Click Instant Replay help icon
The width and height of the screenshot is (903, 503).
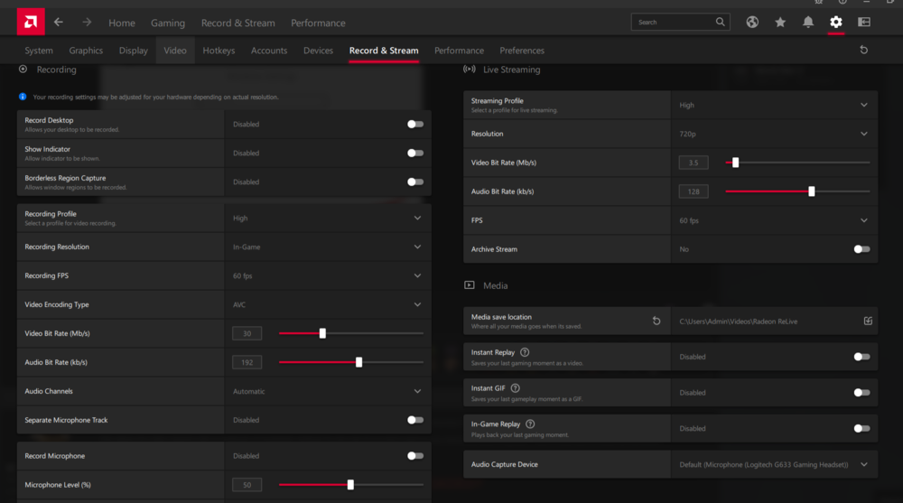(x=525, y=352)
